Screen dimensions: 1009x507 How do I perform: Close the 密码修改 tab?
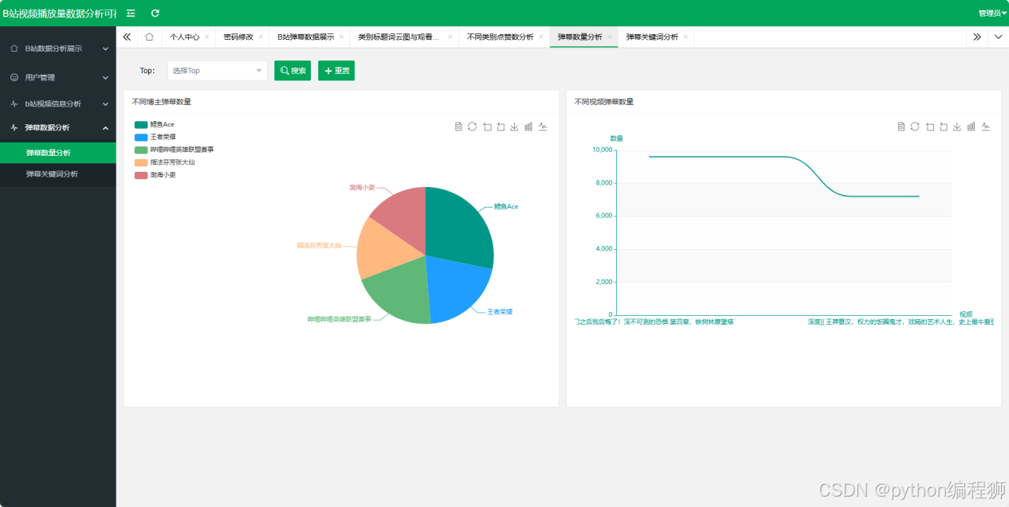tap(261, 37)
